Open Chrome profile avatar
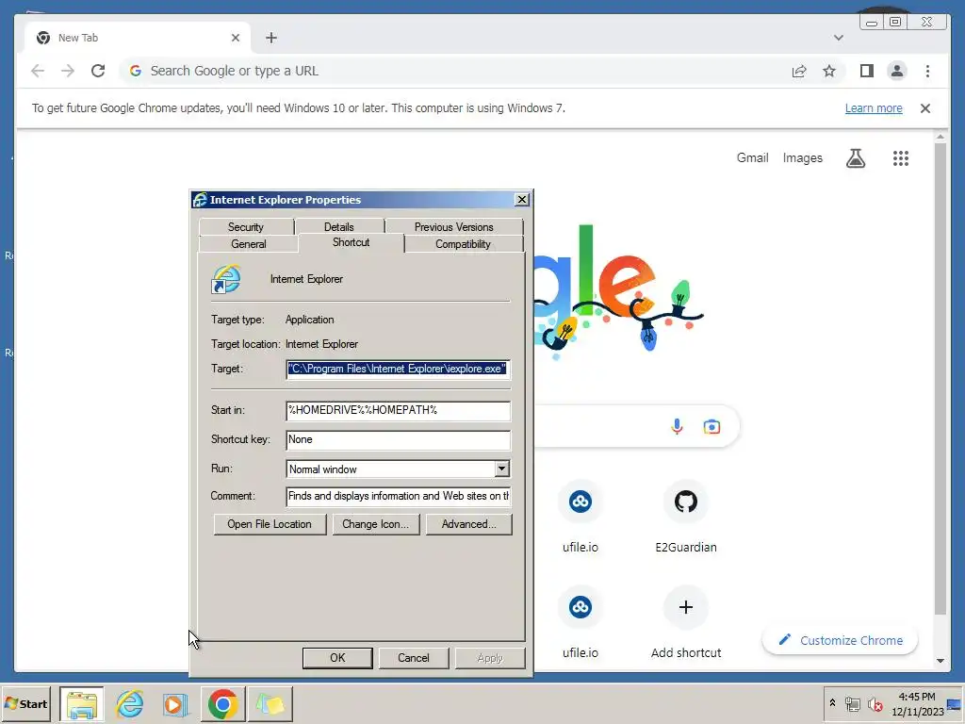This screenshot has height=724, width=965. (897, 71)
